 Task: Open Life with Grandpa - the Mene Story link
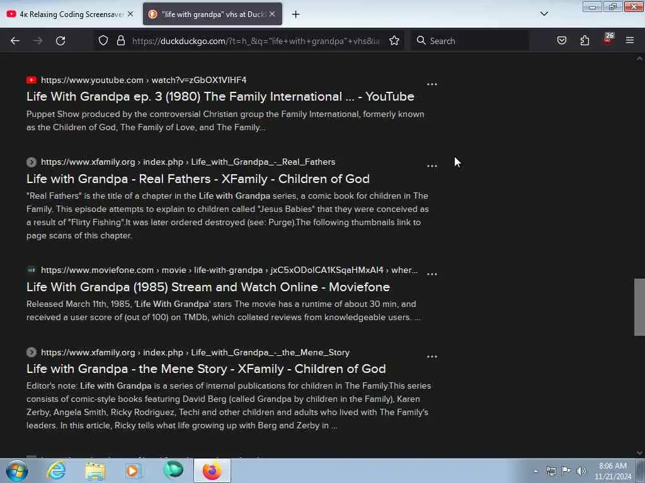[x=206, y=369]
